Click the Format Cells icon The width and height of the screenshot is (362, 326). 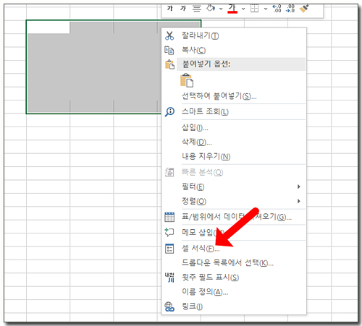(x=169, y=249)
